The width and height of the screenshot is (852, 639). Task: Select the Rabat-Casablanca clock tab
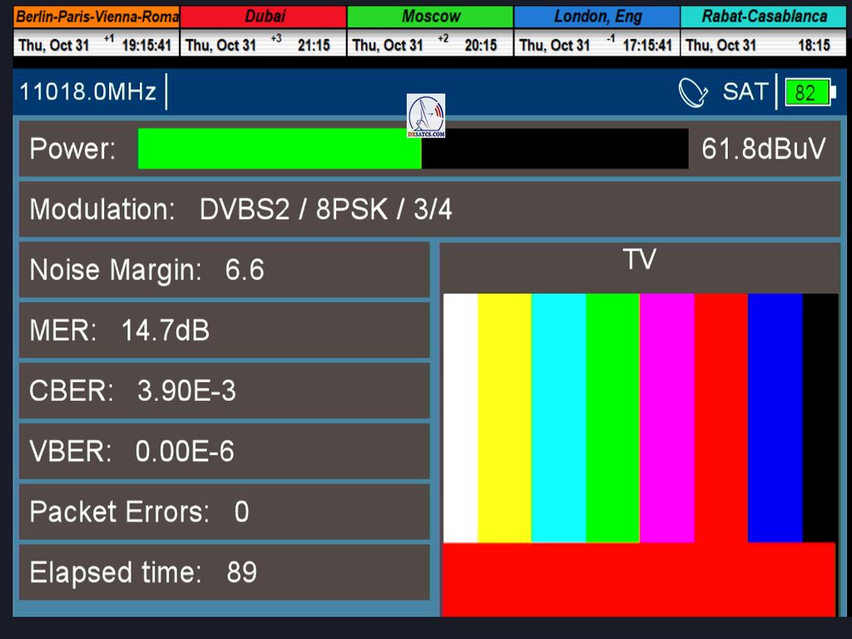click(764, 17)
